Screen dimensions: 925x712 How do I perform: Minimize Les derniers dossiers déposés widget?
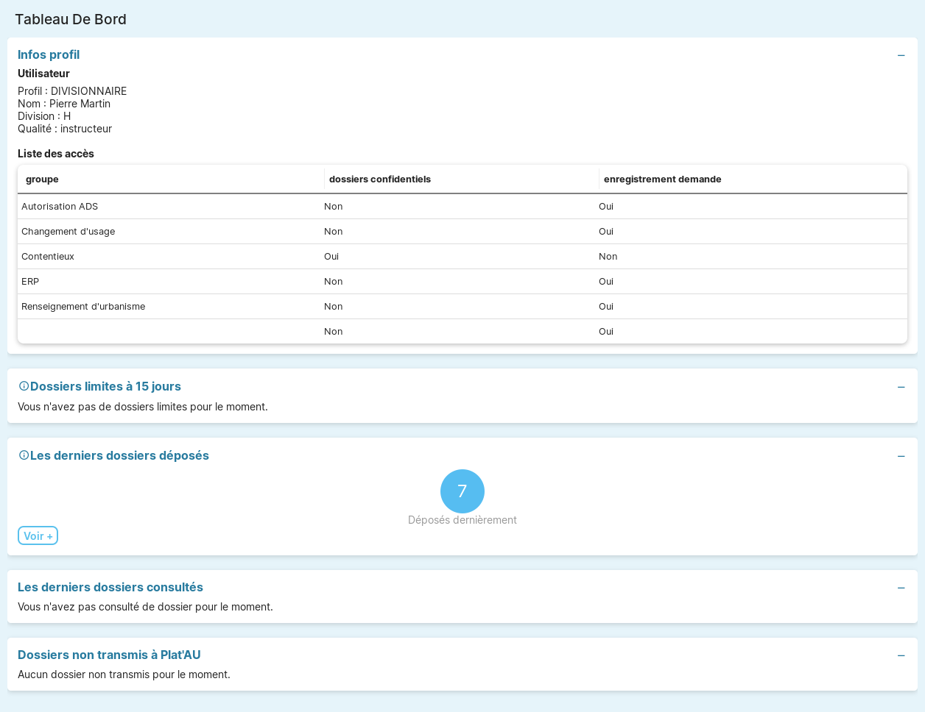click(x=901, y=457)
